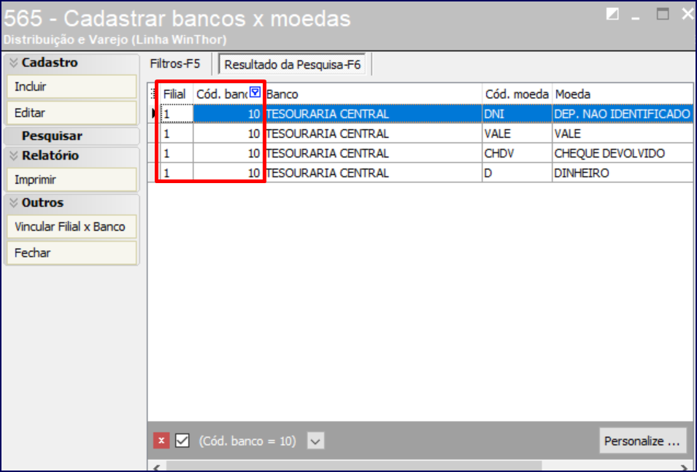The height and width of the screenshot is (472, 697).
Task: Open Vincular Filial x Banco
Action: 72,227
